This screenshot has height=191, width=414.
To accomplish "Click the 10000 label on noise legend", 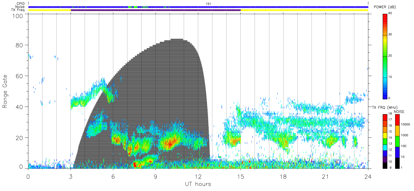I will click(x=405, y=124).
